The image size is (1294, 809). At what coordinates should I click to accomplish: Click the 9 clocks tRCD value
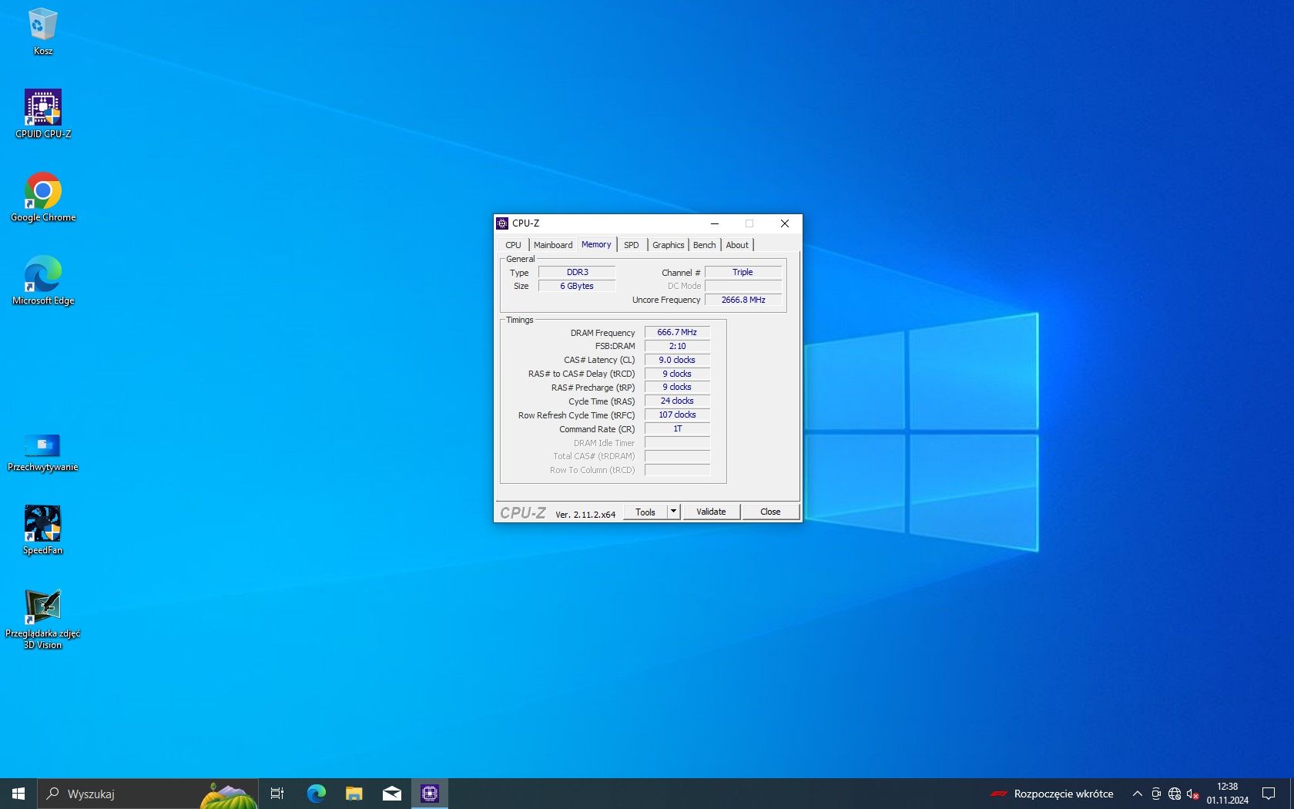[x=677, y=374]
